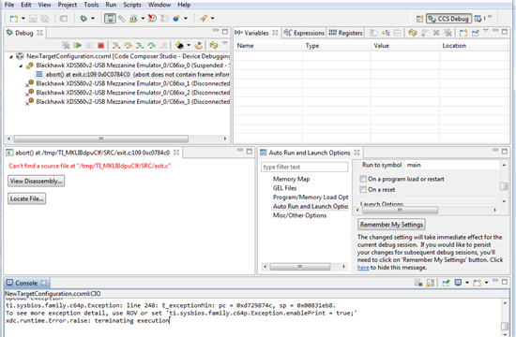Click the Clear Console icon

click(418, 283)
